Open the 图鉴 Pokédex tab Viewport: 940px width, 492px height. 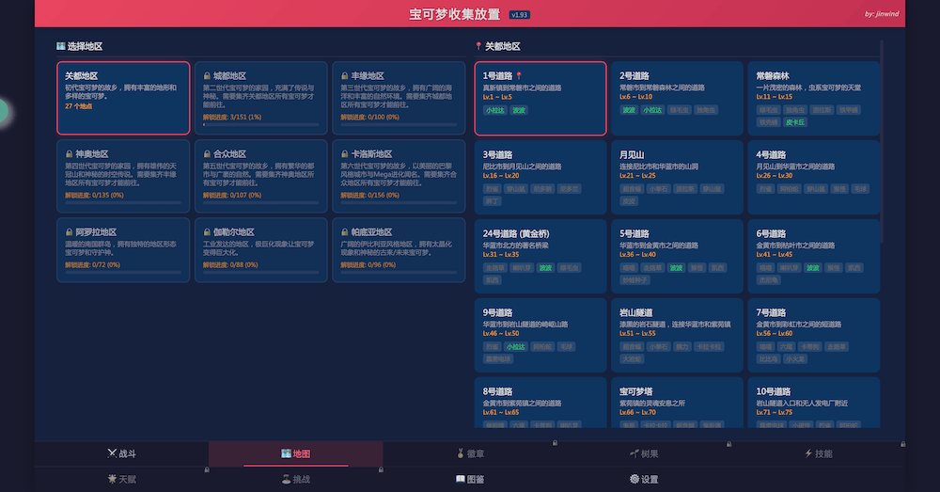pyautogui.click(x=469, y=479)
